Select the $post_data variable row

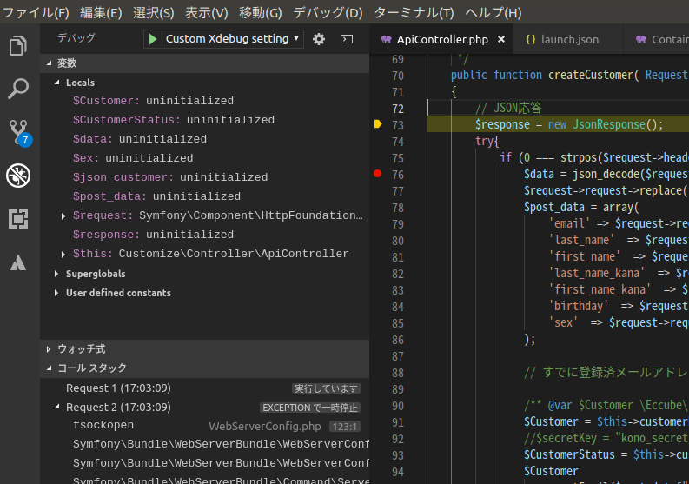pos(205,196)
